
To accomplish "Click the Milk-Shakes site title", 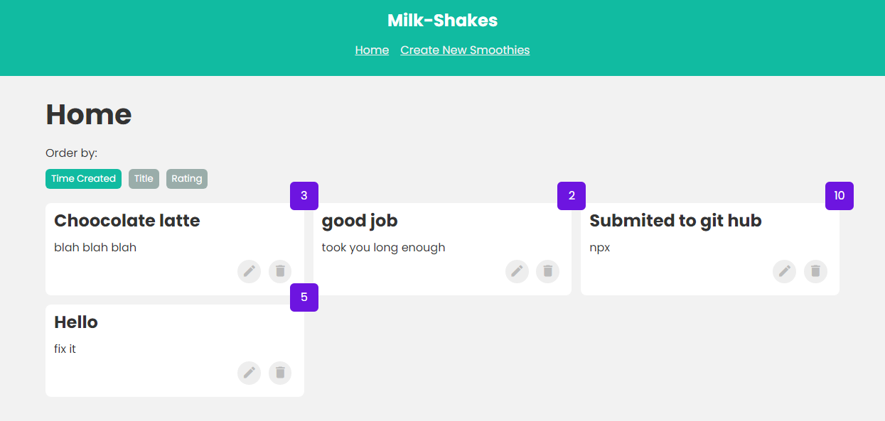I will (442, 20).
